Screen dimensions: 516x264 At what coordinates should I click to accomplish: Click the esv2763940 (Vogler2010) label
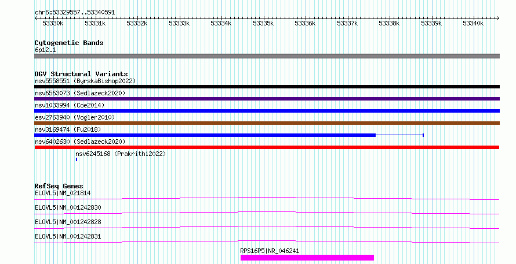(75, 117)
